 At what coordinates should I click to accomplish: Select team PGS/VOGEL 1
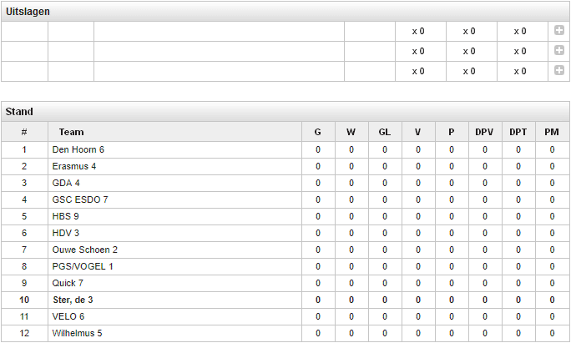83,266
